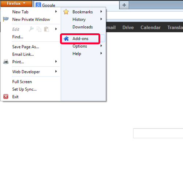Switch to Full Screen
183x183 pixels.
point(22,82)
